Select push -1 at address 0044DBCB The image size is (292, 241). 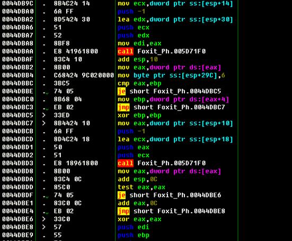tap(131, 131)
